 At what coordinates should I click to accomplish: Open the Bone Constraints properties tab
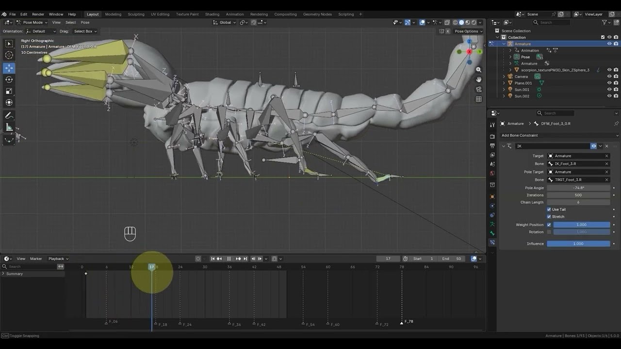pos(492,242)
